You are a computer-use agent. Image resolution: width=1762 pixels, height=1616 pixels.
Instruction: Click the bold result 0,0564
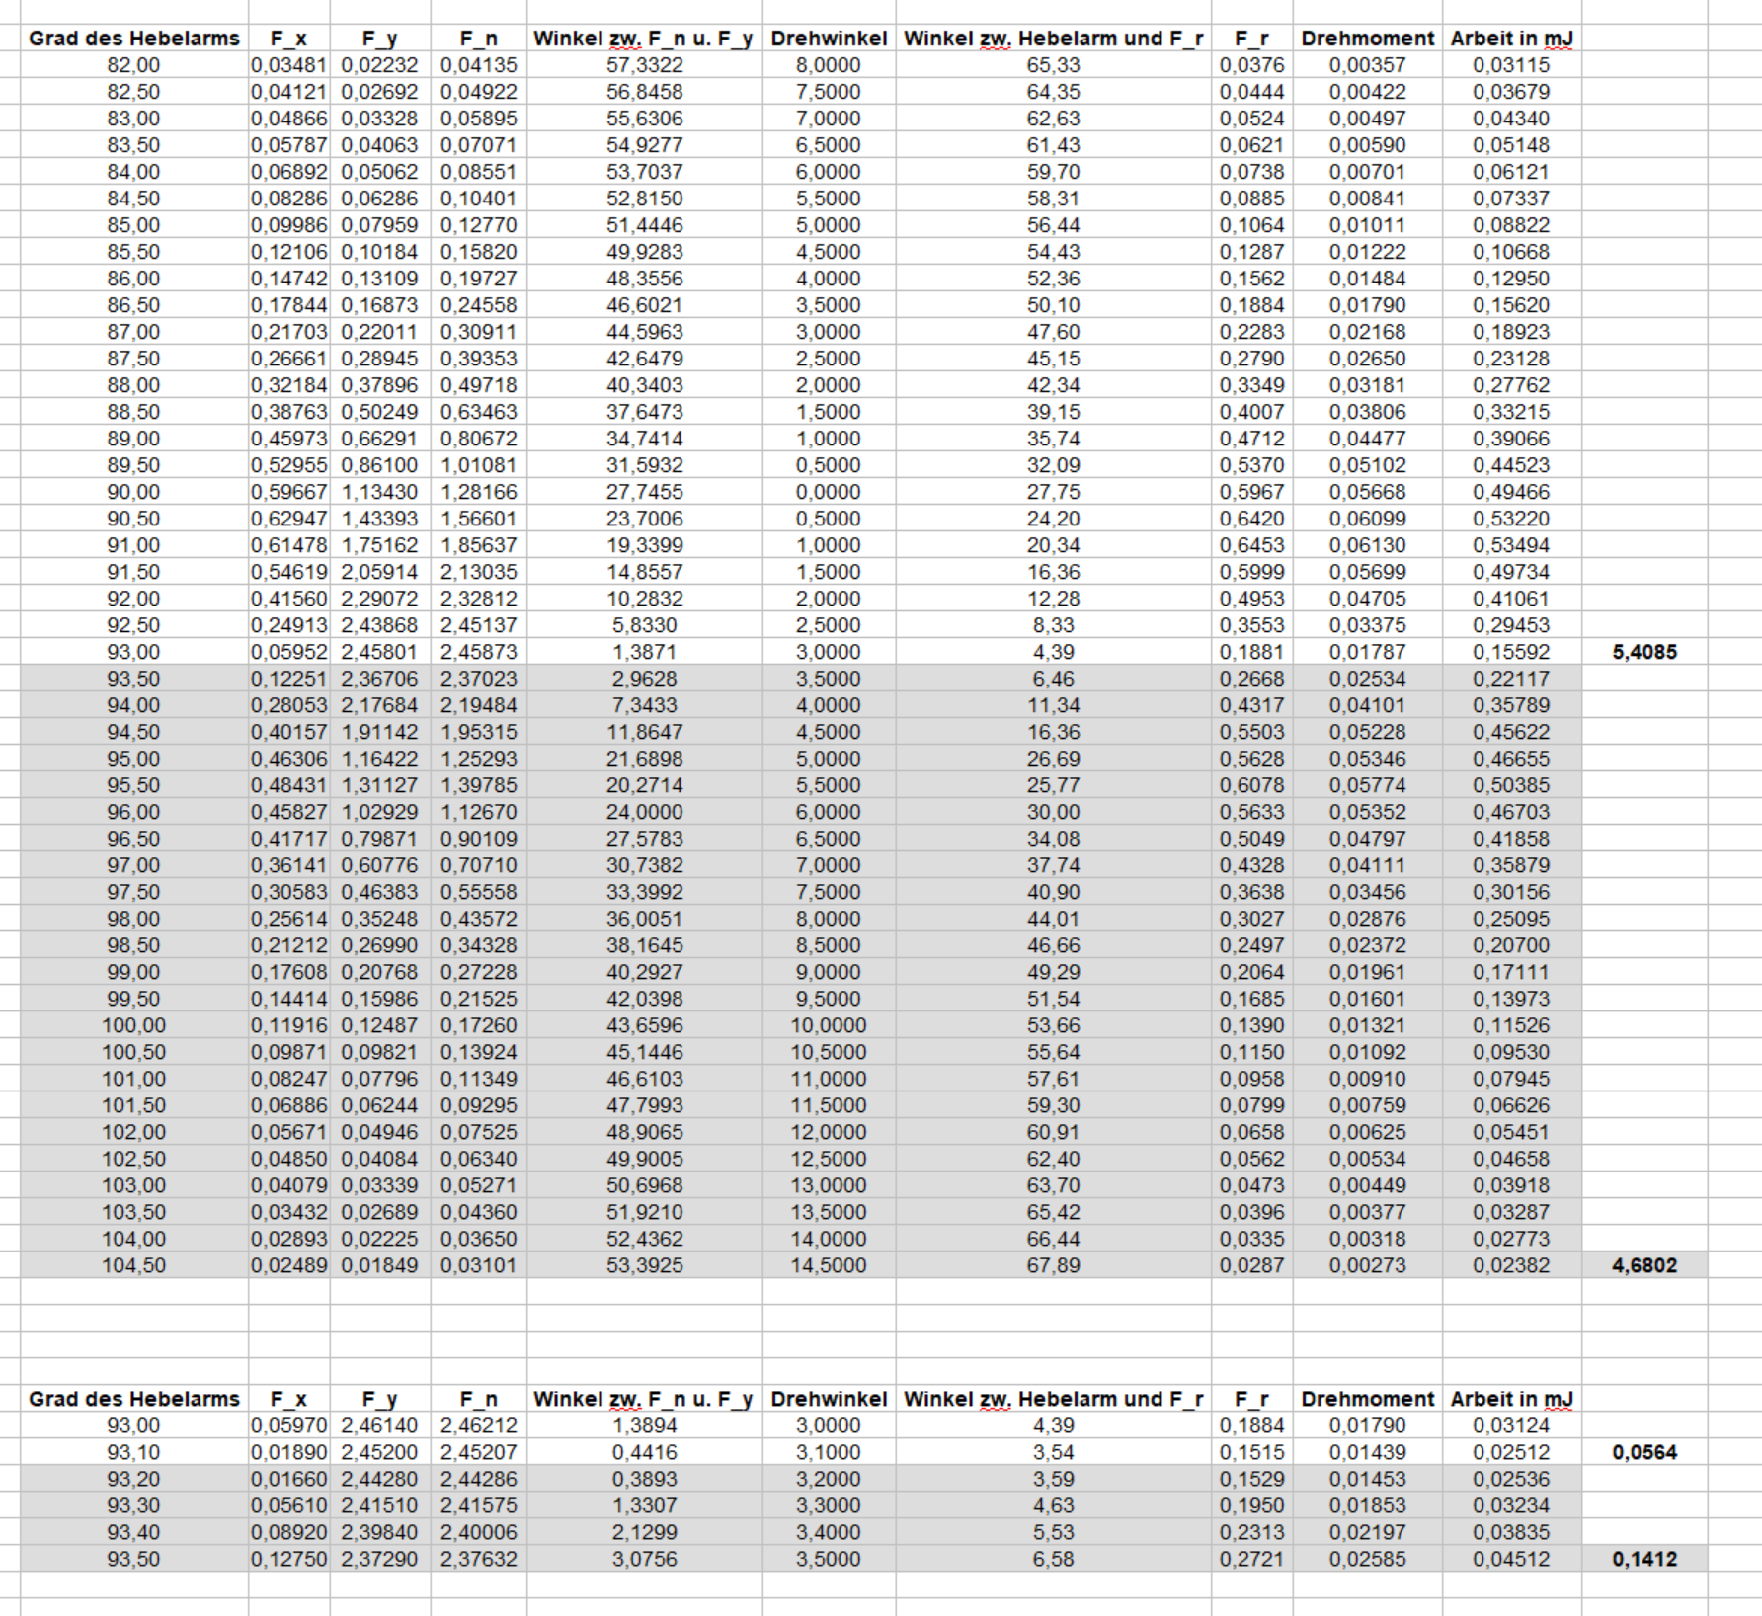coord(1644,1452)
